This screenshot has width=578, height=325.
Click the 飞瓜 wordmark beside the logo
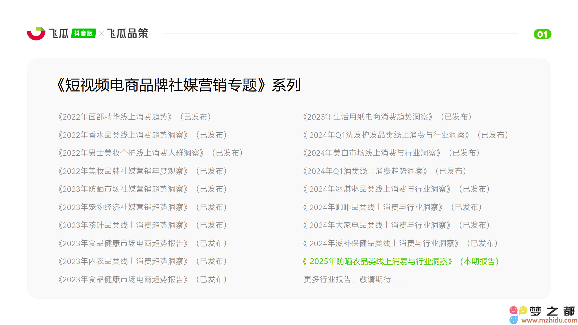point(59,34)
